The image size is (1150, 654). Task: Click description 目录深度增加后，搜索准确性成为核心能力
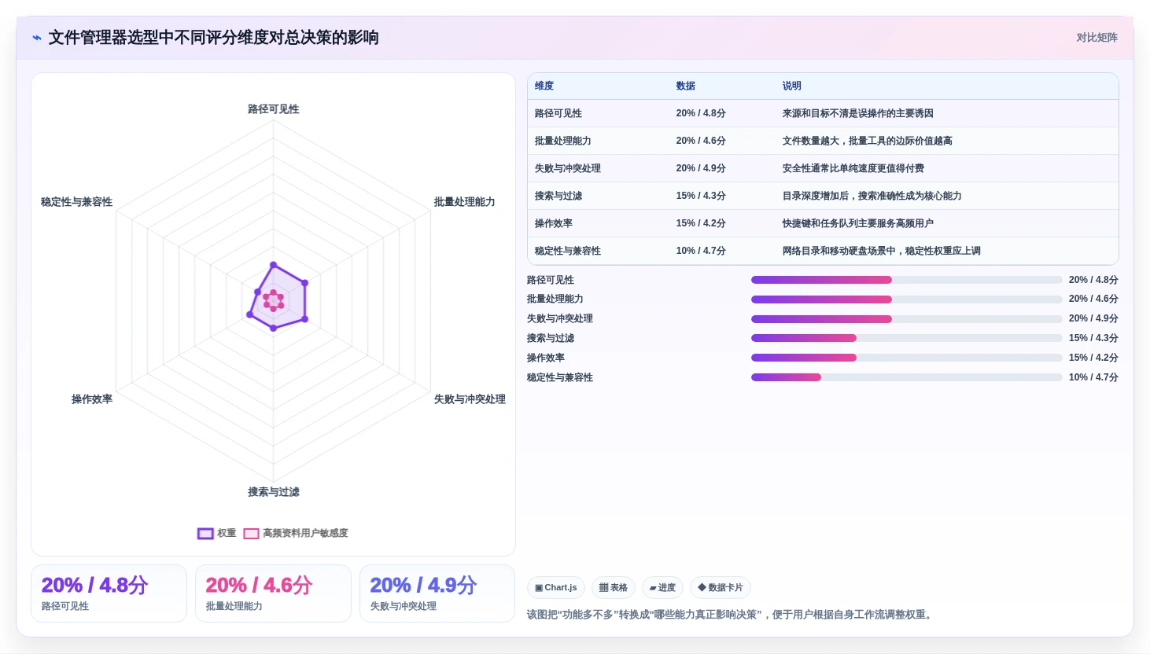point(872,196)
